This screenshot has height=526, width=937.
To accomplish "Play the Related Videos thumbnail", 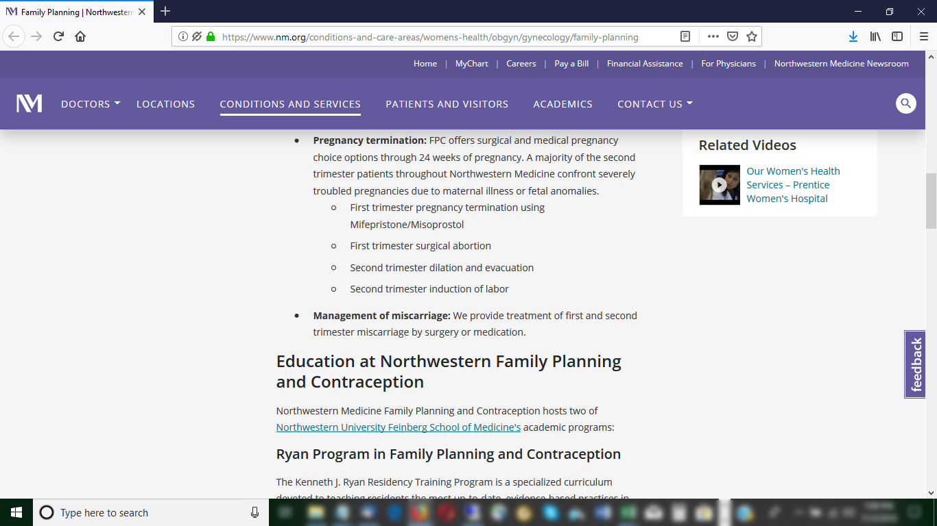I will pyautogui.click(x=720, y=185).
